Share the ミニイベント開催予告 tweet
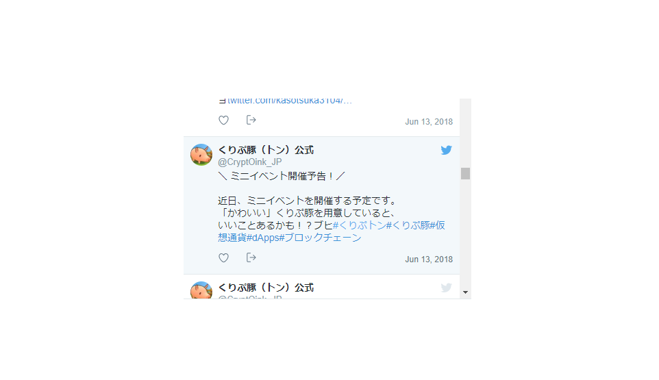659x380 pixels. click(251, 257)
